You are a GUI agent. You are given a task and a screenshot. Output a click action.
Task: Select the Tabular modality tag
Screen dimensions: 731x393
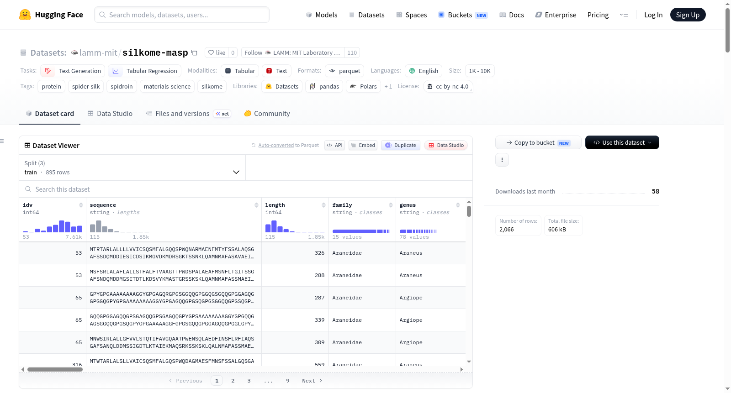[240, 71]
